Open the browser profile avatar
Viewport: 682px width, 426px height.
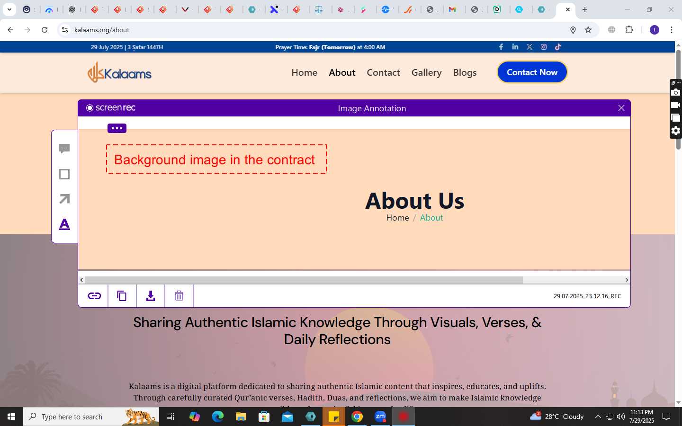pos(655,30)
